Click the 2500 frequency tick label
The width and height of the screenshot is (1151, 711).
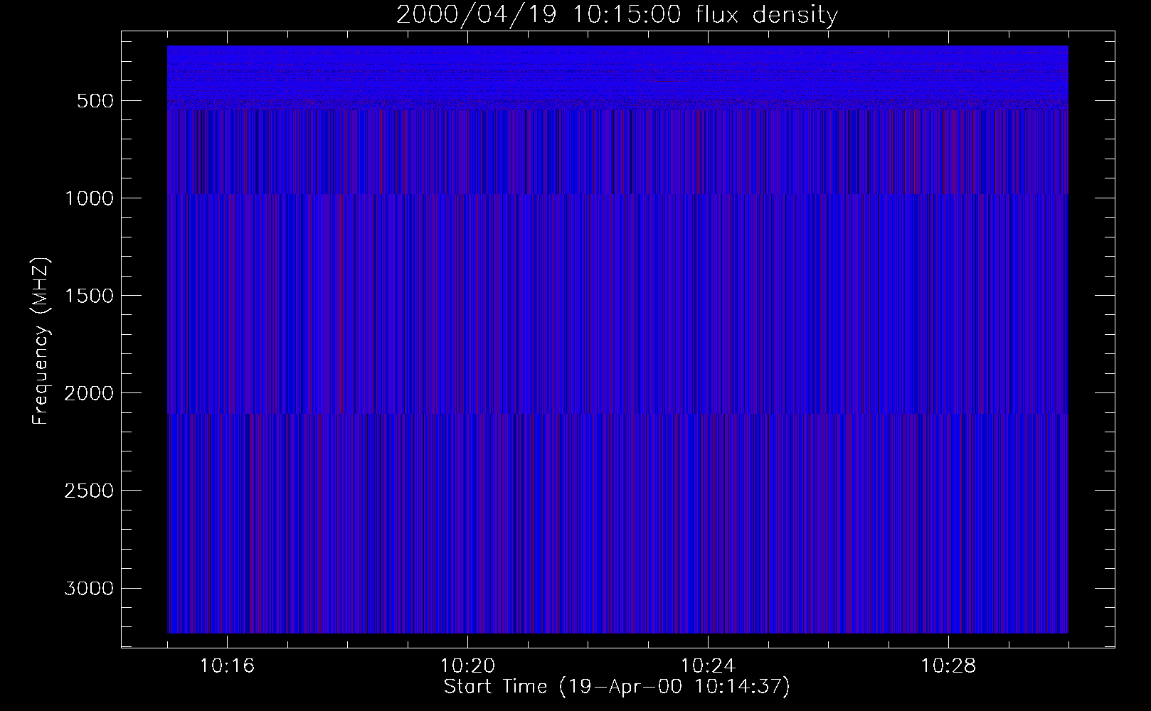tap(89, 491)
